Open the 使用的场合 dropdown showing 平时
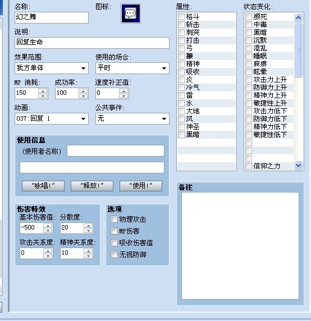311x321 pixels. pyautogui.click(x=132, y=68)
